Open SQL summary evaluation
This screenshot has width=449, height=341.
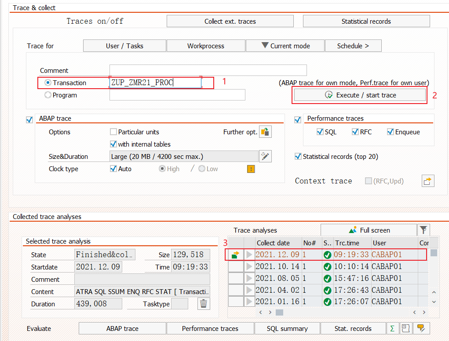click(287, 328)
